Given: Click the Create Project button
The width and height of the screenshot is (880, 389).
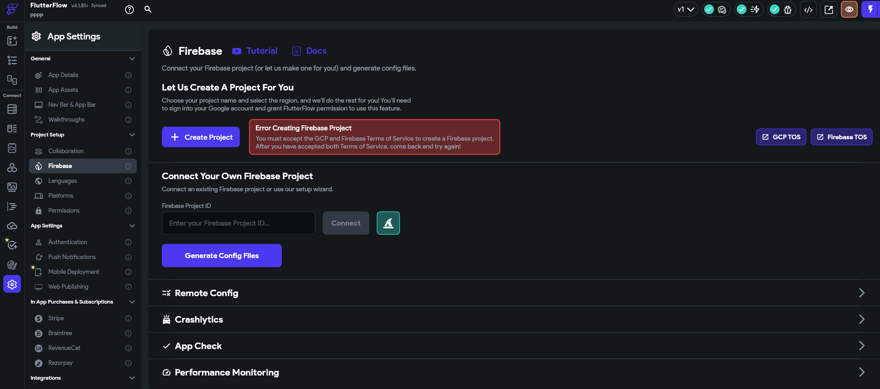Looking at the screenshot, I should click(201, 137).
